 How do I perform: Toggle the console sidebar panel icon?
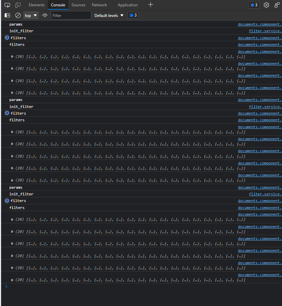[7, 15]
